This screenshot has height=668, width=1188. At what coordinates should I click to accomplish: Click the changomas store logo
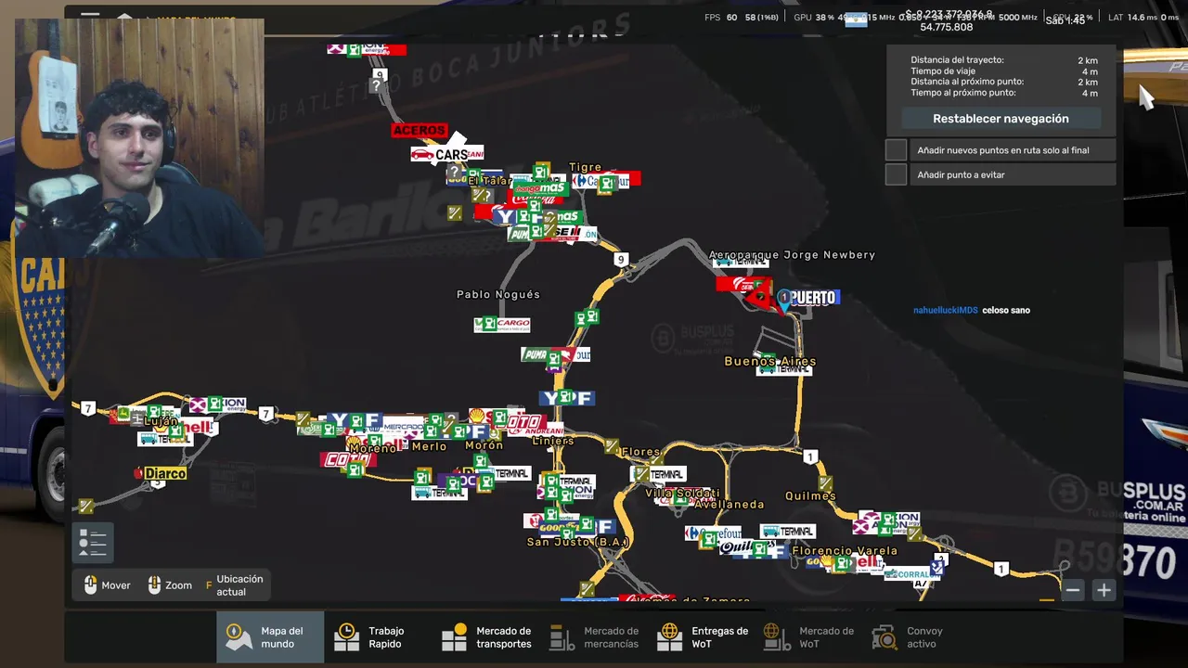539,188
